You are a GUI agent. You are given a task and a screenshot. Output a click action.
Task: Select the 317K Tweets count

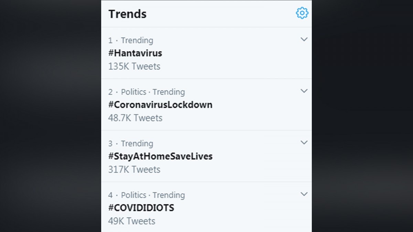tap(134, 169)
